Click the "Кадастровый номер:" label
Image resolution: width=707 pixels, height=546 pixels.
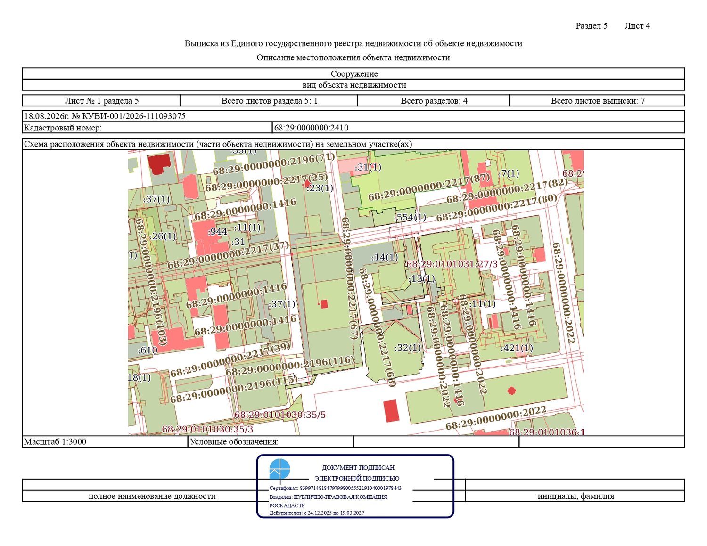coord(63,128)
